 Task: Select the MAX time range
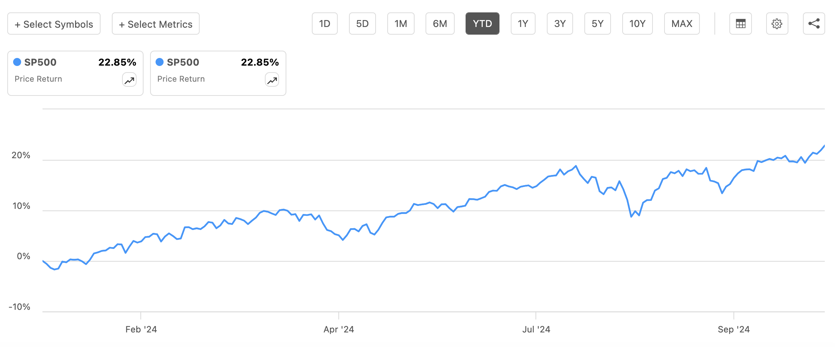(x=682, y=23)
